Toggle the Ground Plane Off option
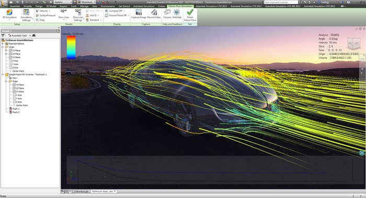 coord(117,15)
